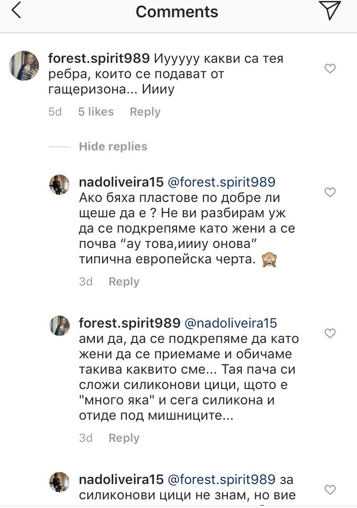Open forest.spirit989 profile picture on top comment
The image size is (357, 508).
point(24,66)
